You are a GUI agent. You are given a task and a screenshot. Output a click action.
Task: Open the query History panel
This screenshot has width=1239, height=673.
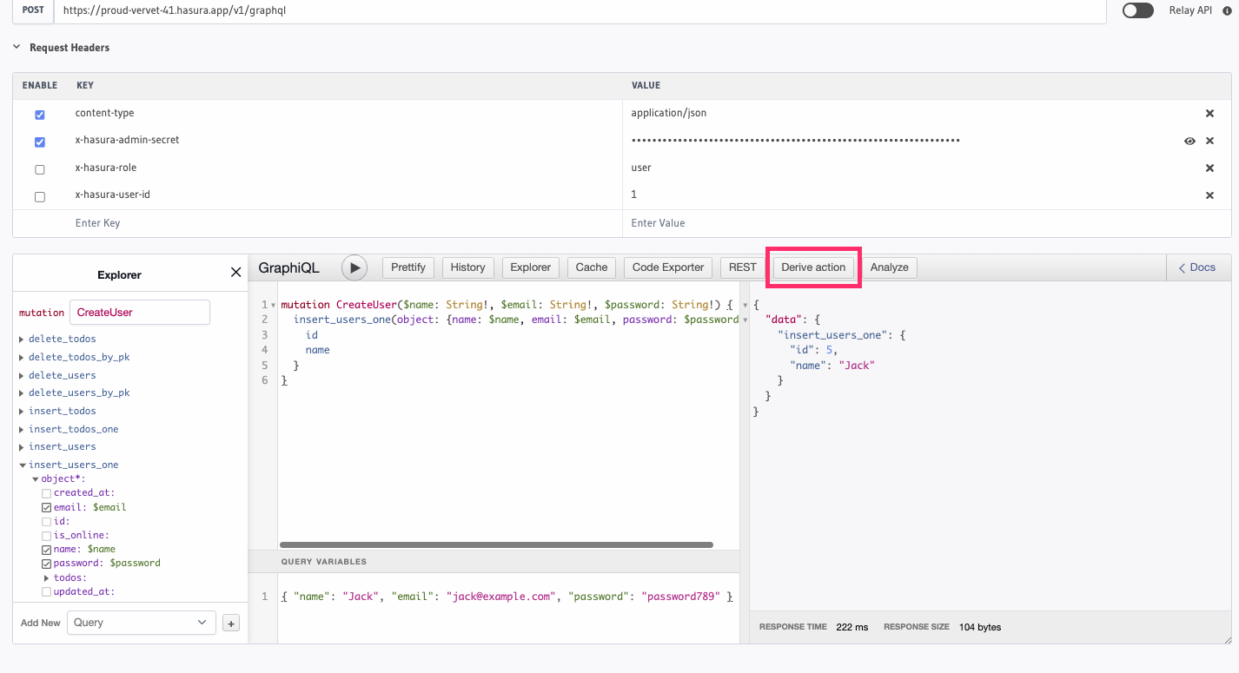(467, 267)
